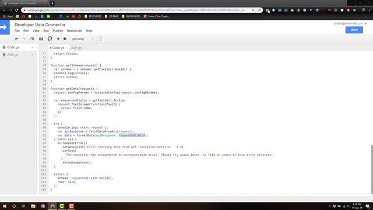Click the blue Share button

coord(354,30)
